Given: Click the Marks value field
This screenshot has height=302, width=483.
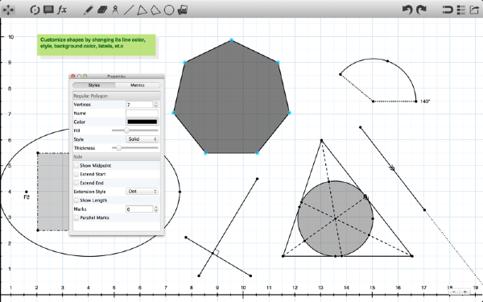Looking at the screenshot, I should tap(139, 209).
